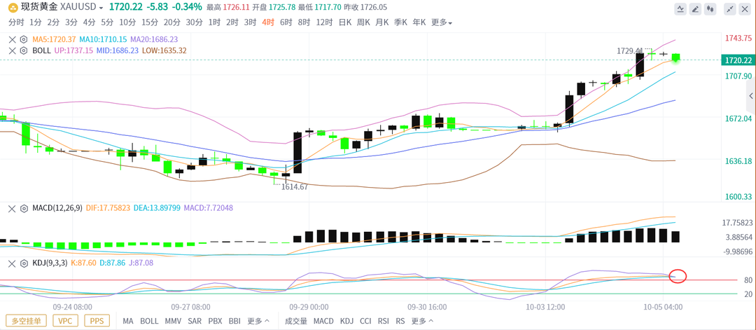Toggle MA overlay in bottom indicator bar
This screenshot has width=756, height=330.
pos(128,321)
